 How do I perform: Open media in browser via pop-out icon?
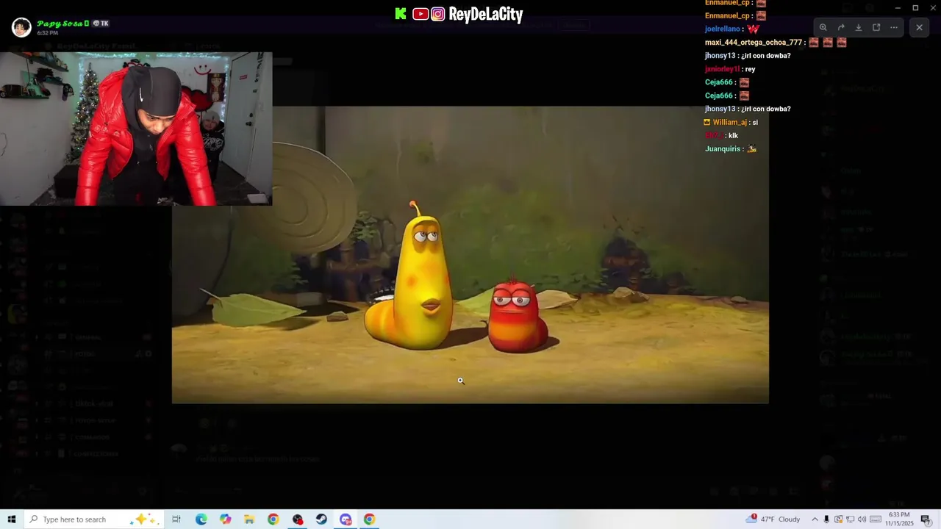[876, 27]
